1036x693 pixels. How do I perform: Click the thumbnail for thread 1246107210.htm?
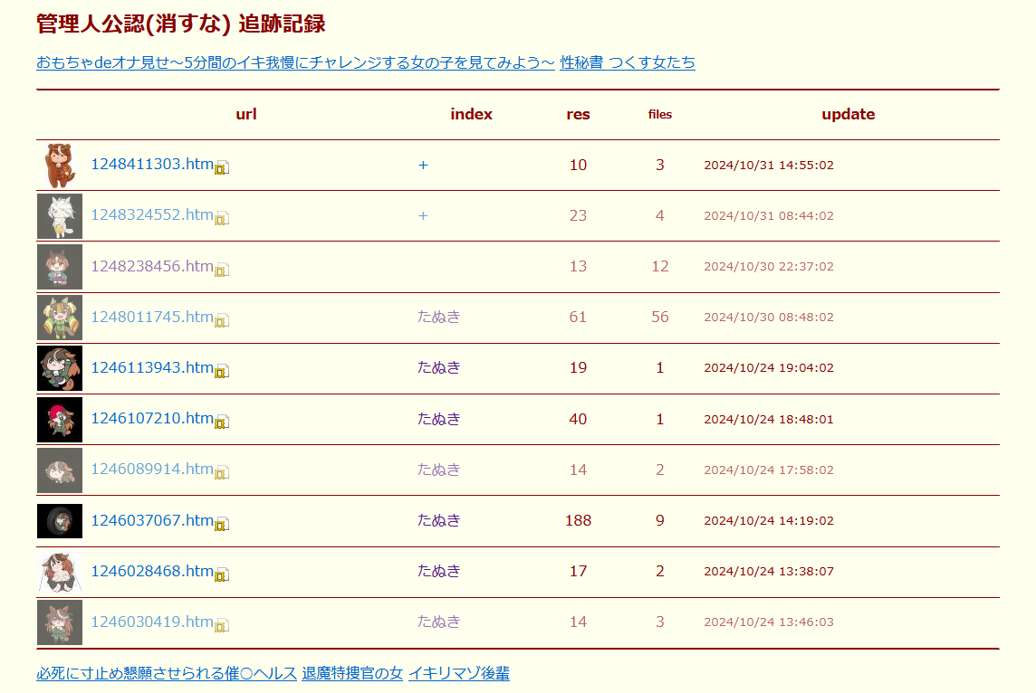click(60, 419)
